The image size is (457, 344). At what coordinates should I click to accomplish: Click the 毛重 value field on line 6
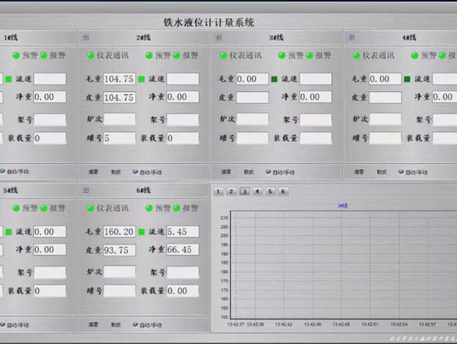[x=119, y=232]
